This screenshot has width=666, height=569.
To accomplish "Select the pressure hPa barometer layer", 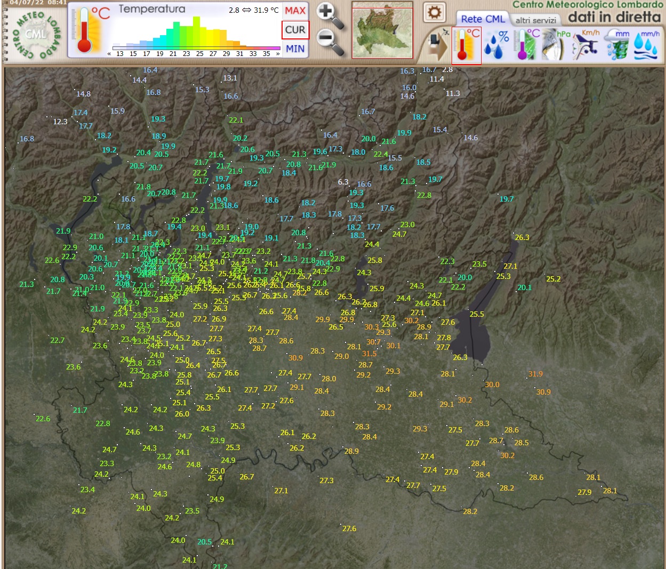I will click(x=556, y=45).
